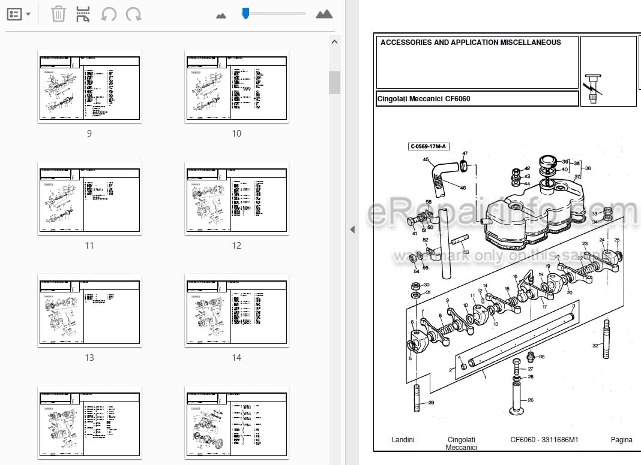Screen dimensions: 641x465
Task: Click the enlarge thumbnail size icon
Action: point(324,14)
